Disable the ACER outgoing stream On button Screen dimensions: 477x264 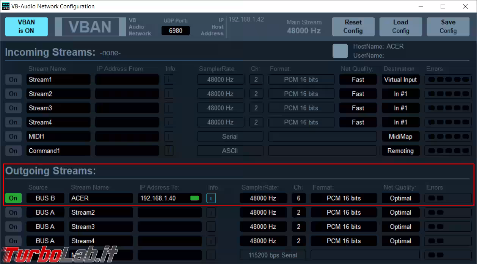point(13,198)
